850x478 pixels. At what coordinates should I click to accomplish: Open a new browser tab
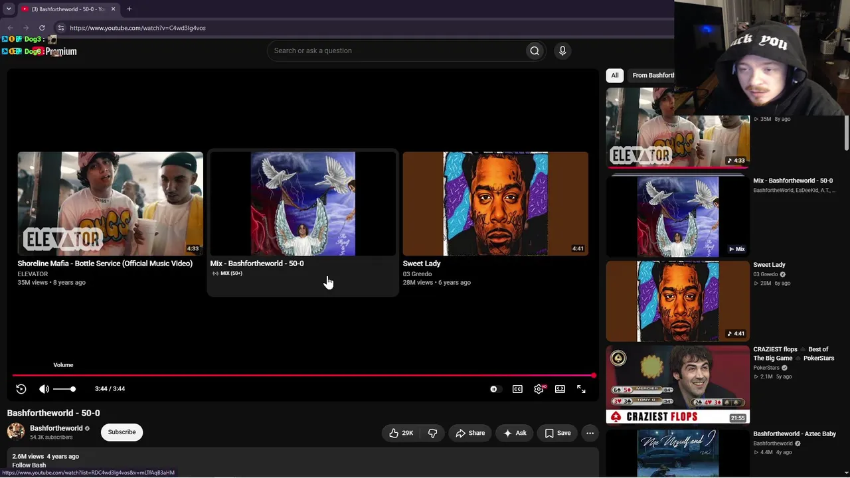(129, 9)
